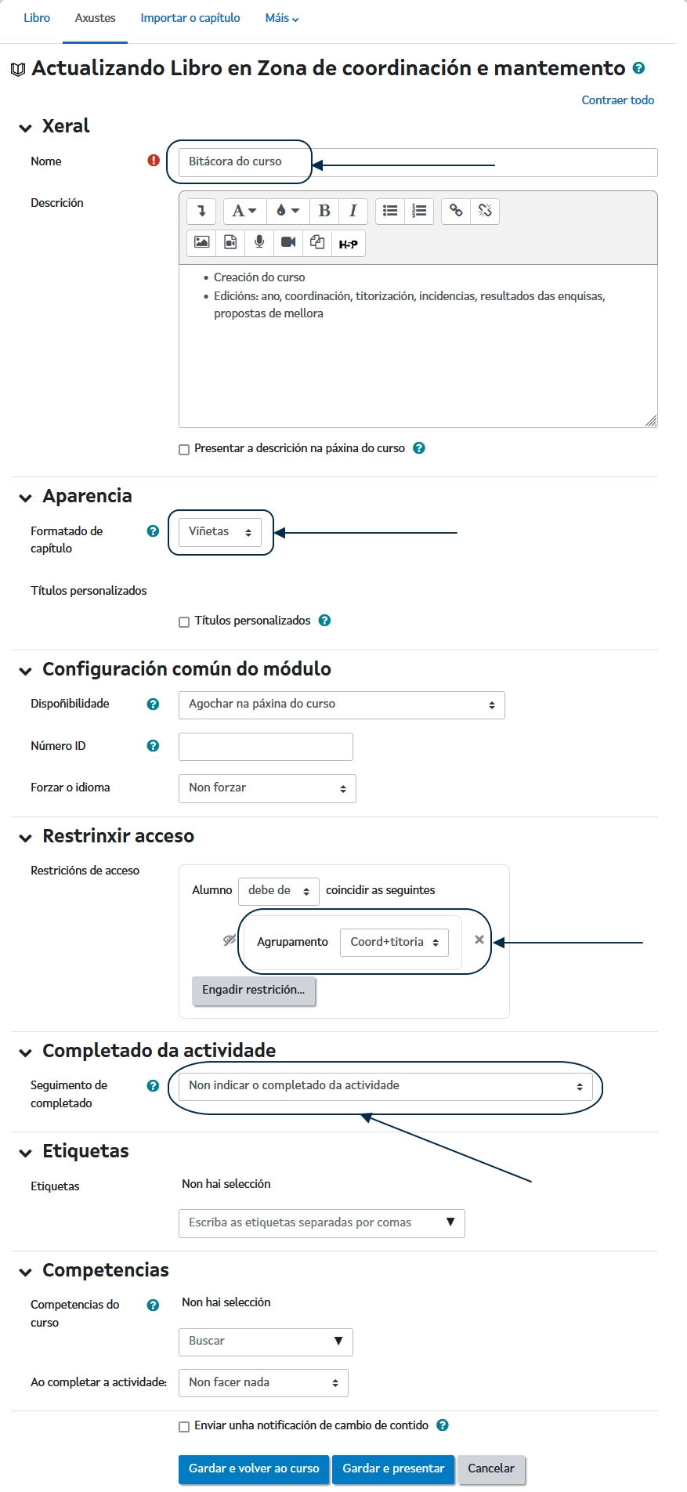Click Gardar e volver ao curso

point(254,1468)
